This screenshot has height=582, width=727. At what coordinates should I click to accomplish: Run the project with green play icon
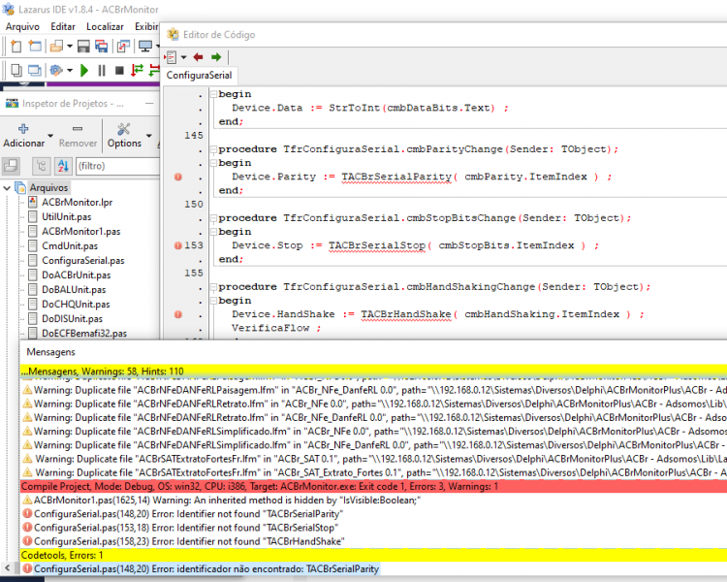(x=84, y=70)
